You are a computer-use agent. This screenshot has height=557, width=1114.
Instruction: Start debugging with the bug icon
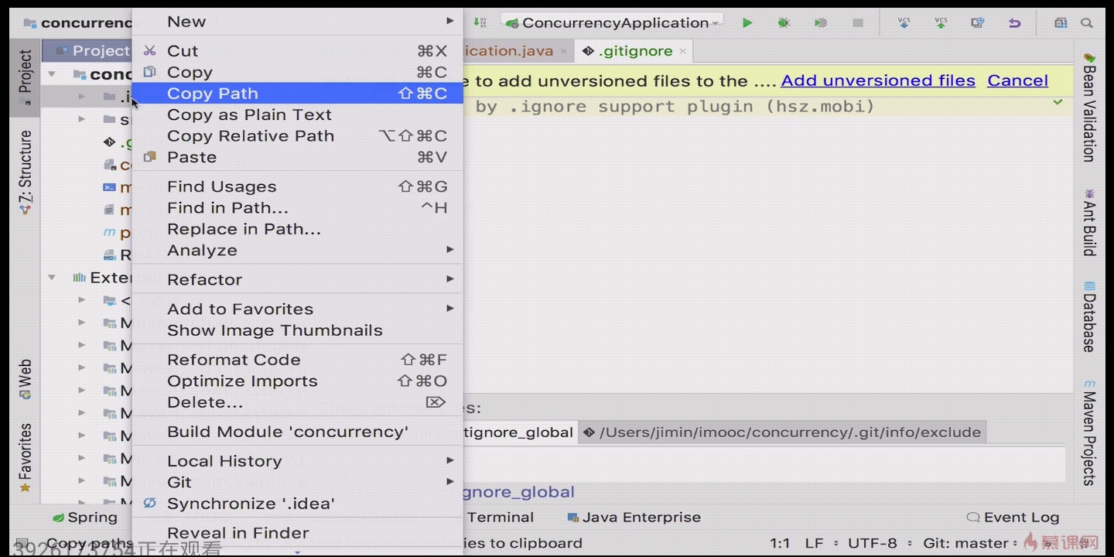tap(784, 23)
